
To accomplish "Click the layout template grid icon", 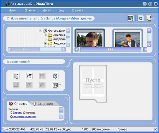I will (x=55, y=85).
